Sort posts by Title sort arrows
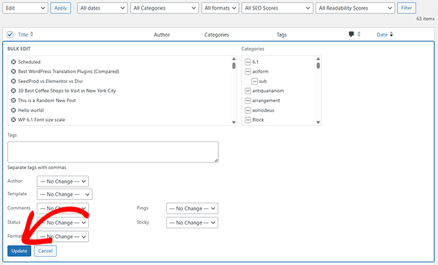 click(x=32, y=34)
